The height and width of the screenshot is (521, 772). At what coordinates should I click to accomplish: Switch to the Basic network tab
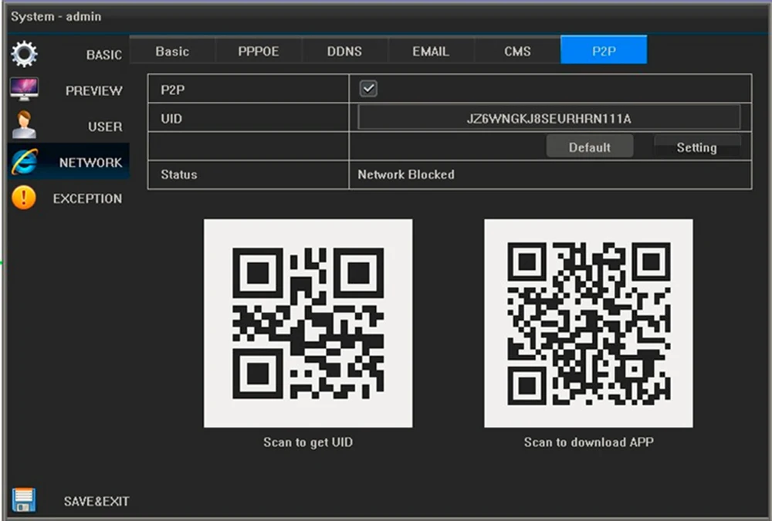click(x=172, y=51)
